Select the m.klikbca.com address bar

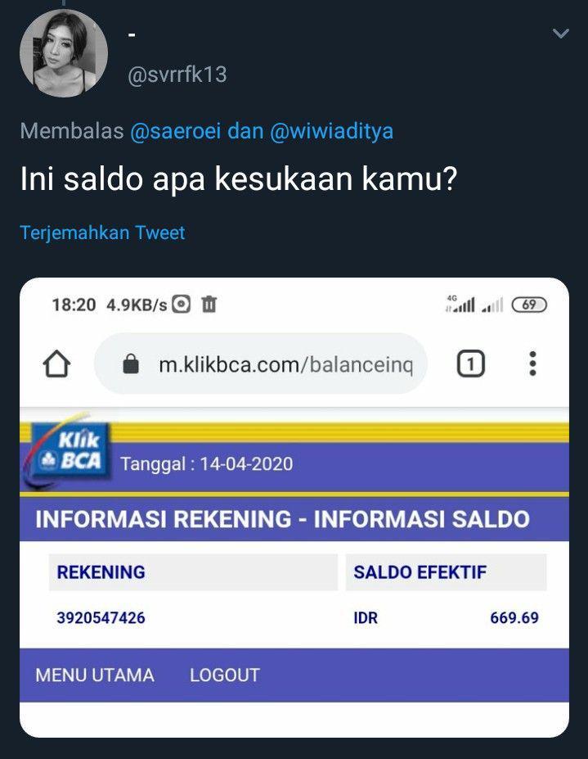pos(261,364)
